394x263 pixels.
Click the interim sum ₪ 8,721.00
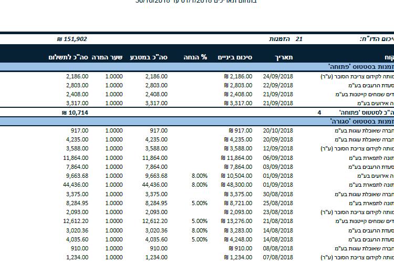point(238,203)
